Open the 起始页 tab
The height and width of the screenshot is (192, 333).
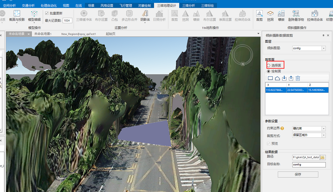tap(111, 34)
